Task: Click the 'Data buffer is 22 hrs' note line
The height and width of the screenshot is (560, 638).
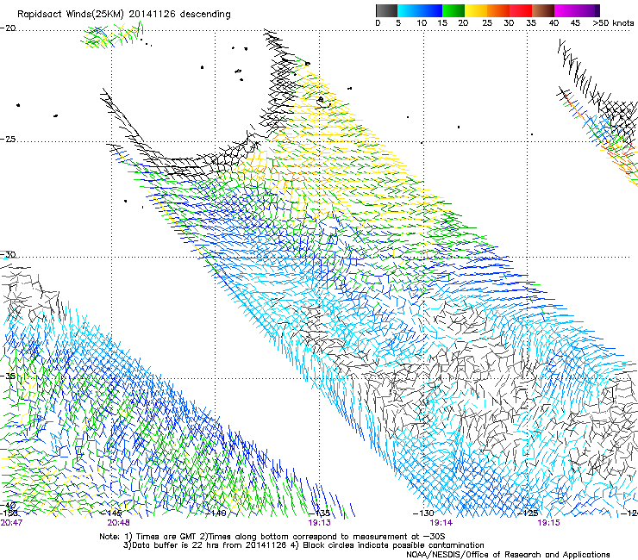Action: click(303, 545)
